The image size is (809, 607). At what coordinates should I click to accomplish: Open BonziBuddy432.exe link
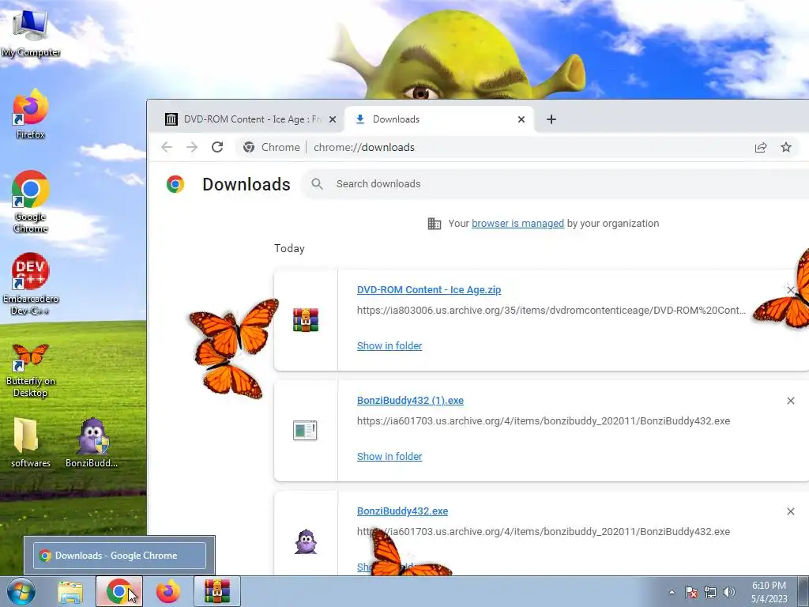coord(402,511)
